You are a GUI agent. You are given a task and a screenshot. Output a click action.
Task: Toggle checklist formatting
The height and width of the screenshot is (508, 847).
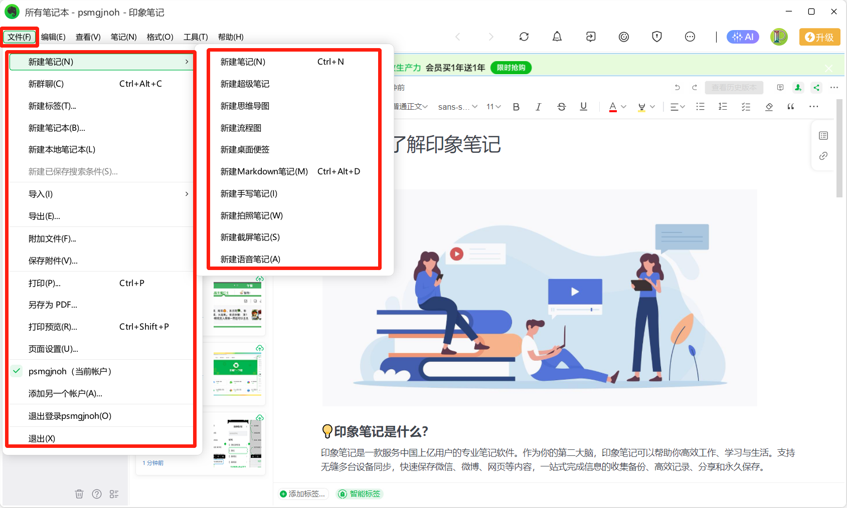(746, 107)
